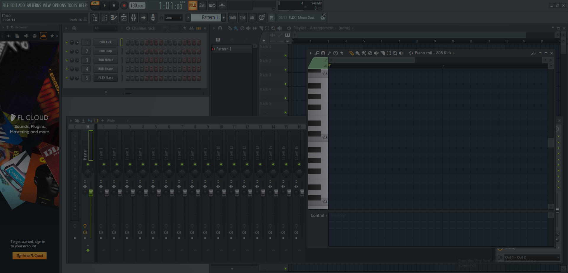Click Sign in to FL Cloud button
568x273 pixels.
point(30,256)
